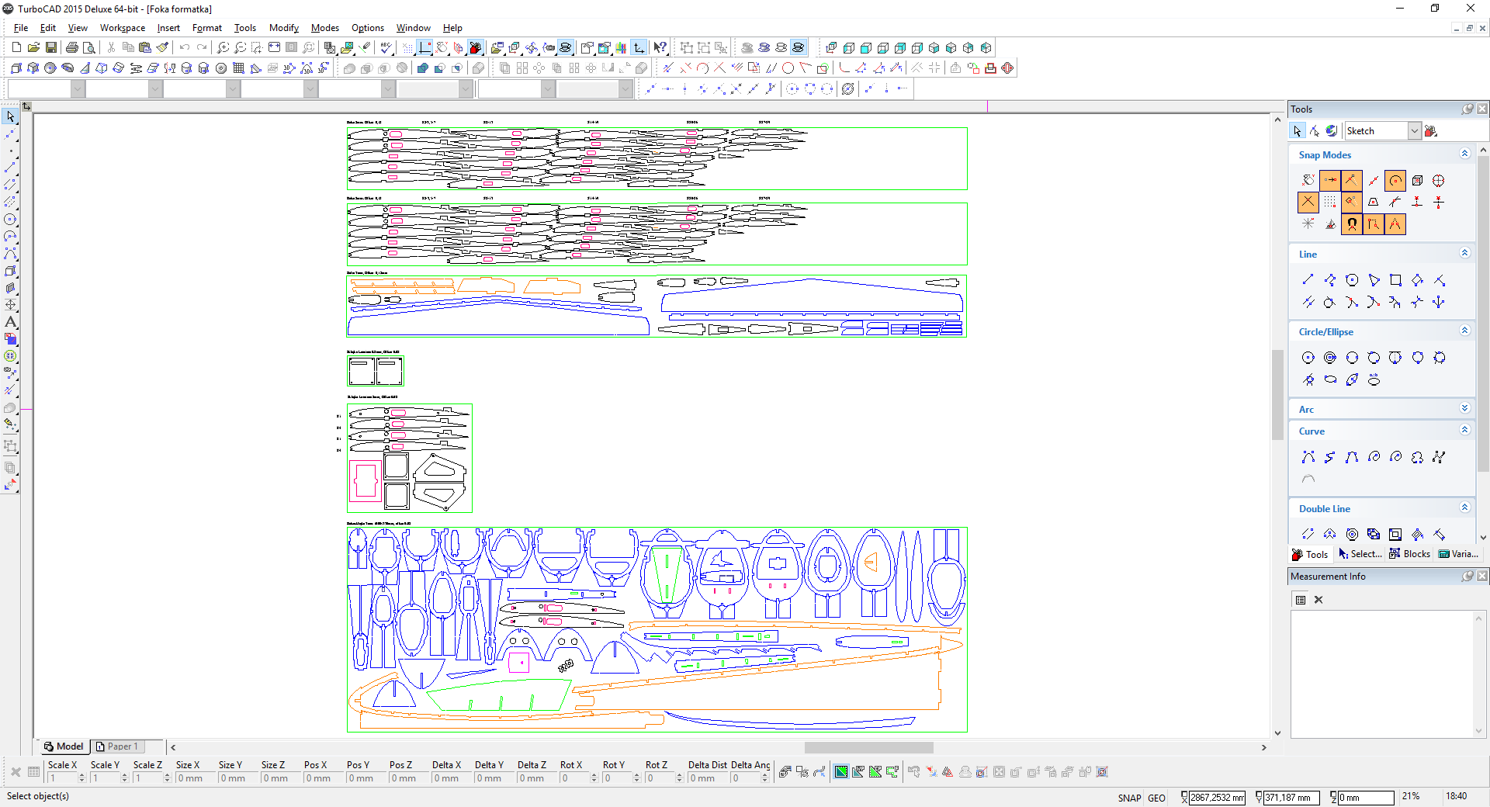
Task: Collapse the Snap Modes section
Action: (1464, 154)
